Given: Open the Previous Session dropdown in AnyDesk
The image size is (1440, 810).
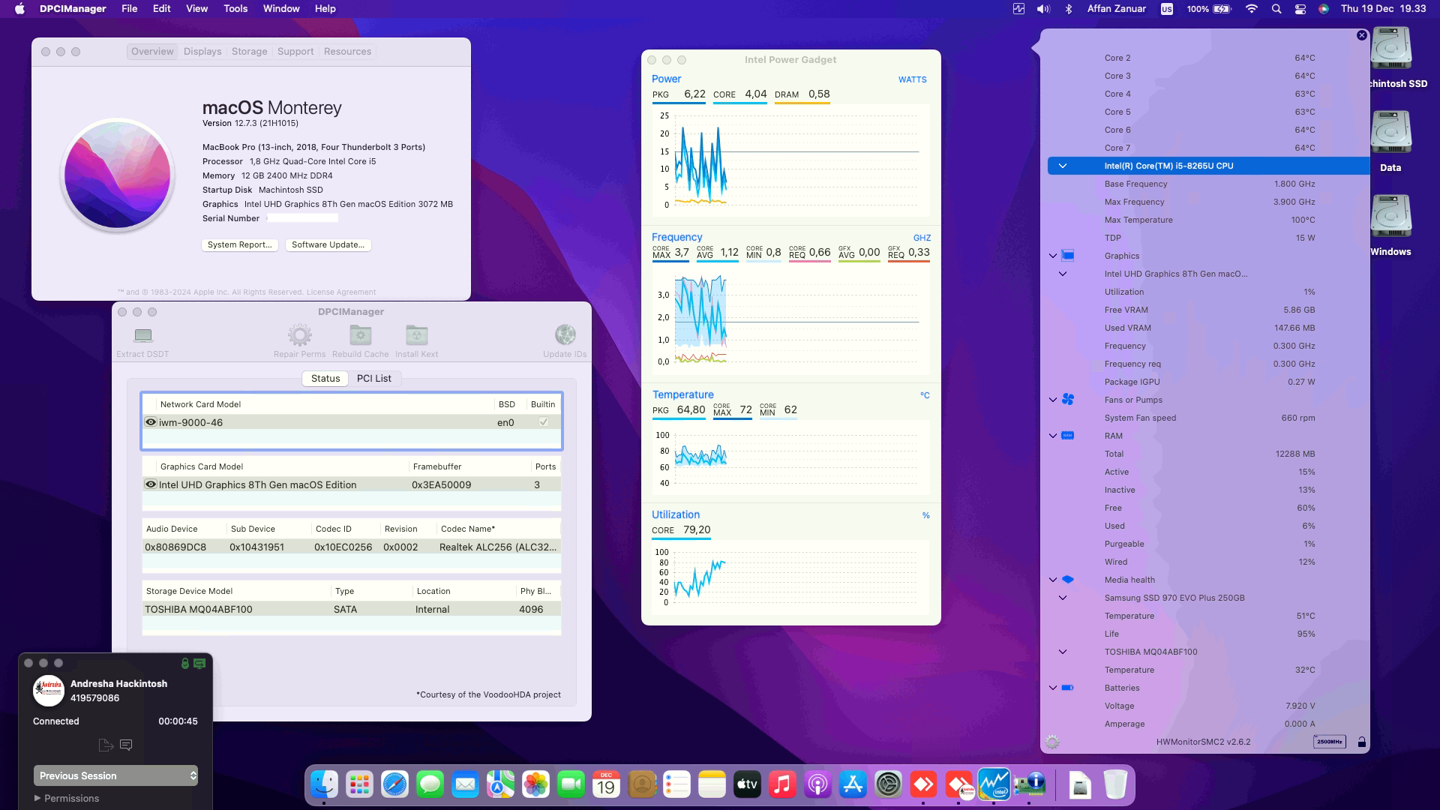Looking at the screenshot, I should pos(115,775).
